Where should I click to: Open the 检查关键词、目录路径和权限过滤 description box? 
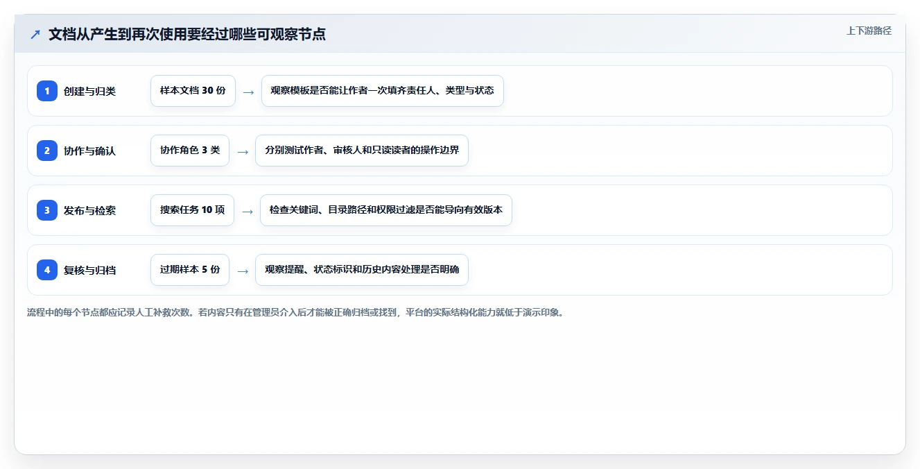coord(386,210)
